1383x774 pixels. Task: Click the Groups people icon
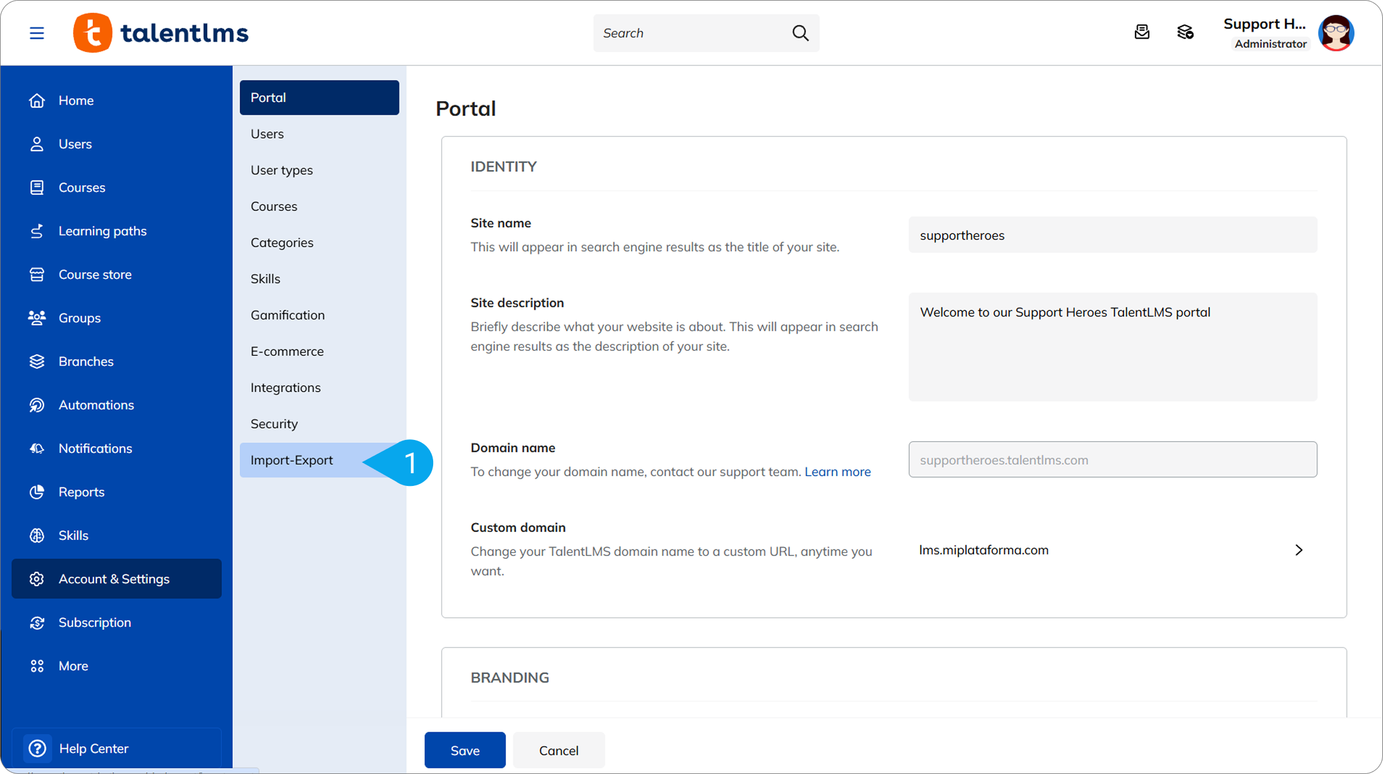click(37, 318)
